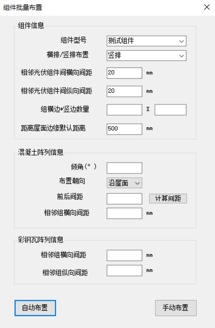Focus the 相邻组纵向间距 input field
Viewport: 215px width, 328px height.
(x=124, y=271)
